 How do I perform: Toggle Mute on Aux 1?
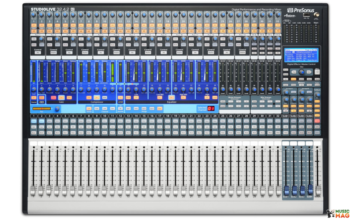click(34, 45)
